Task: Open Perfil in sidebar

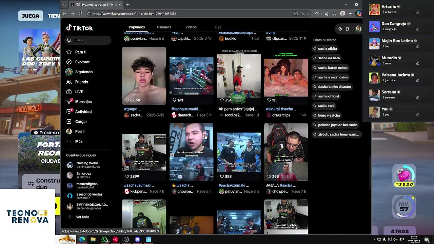Action: (75, 131)
